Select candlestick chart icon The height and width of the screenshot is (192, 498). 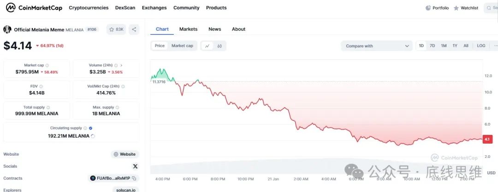pyautogui.click(x=219, y=46)
